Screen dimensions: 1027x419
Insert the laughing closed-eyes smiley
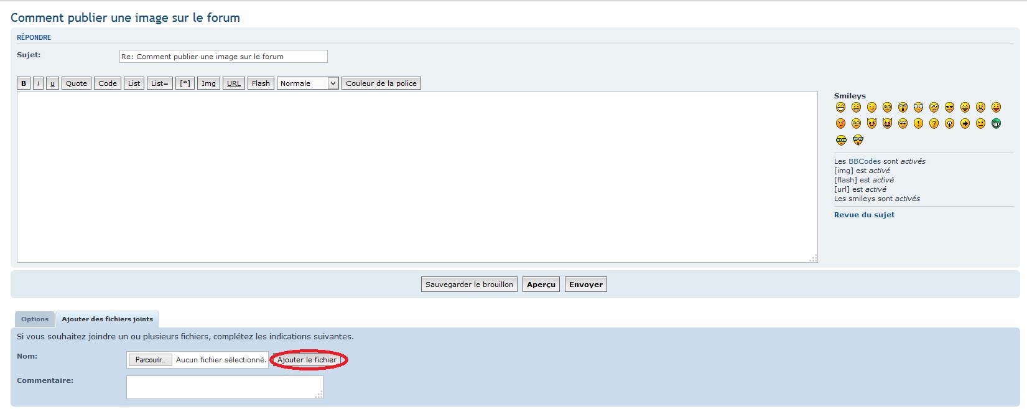965,108
